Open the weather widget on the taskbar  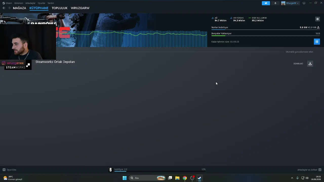[13, 178]
